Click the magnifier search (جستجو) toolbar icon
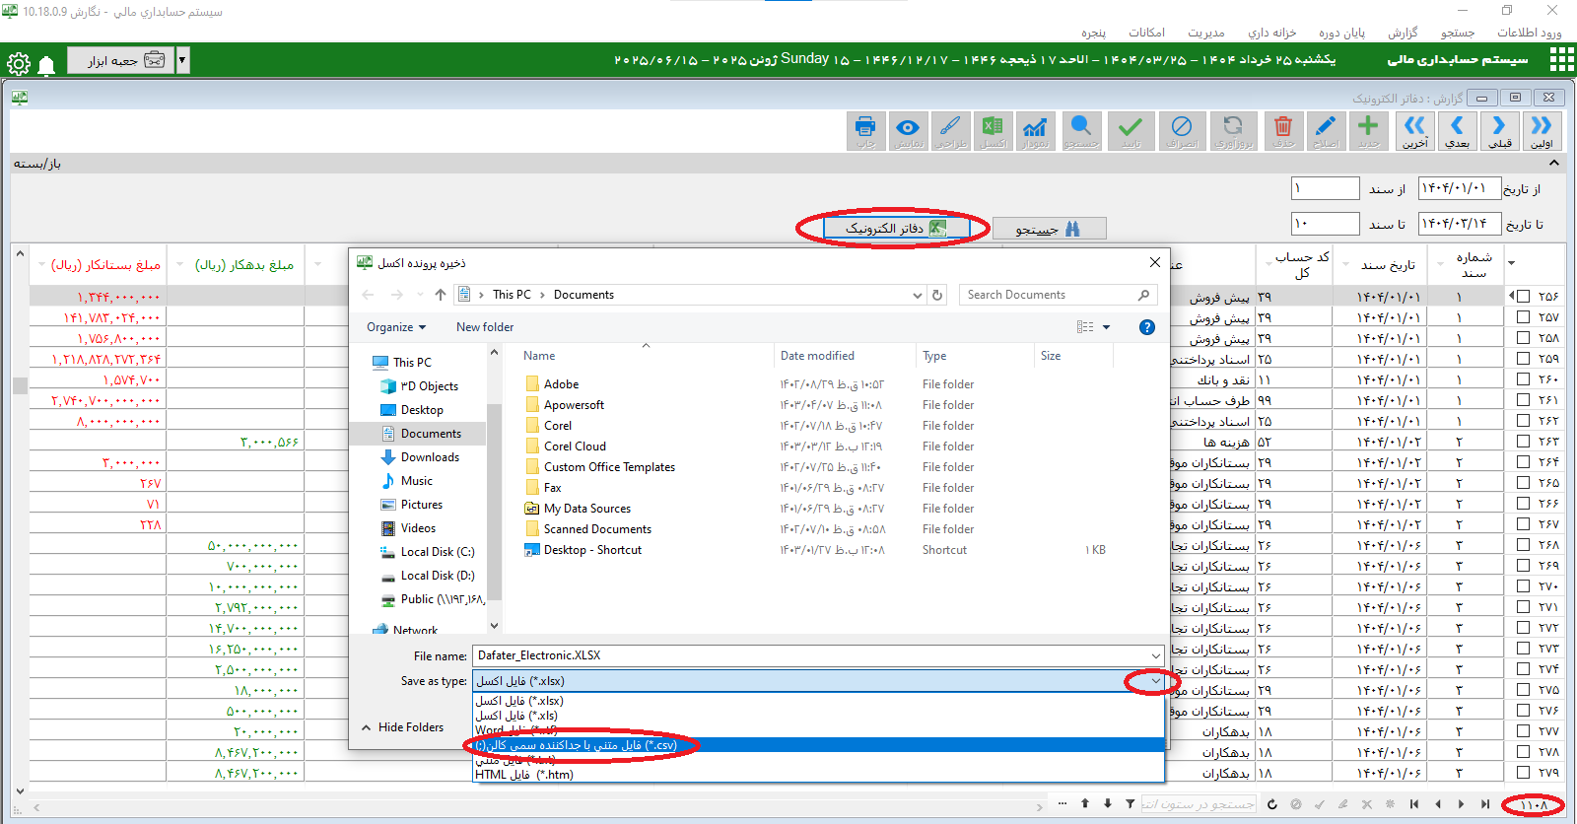 click(1080, 131)
